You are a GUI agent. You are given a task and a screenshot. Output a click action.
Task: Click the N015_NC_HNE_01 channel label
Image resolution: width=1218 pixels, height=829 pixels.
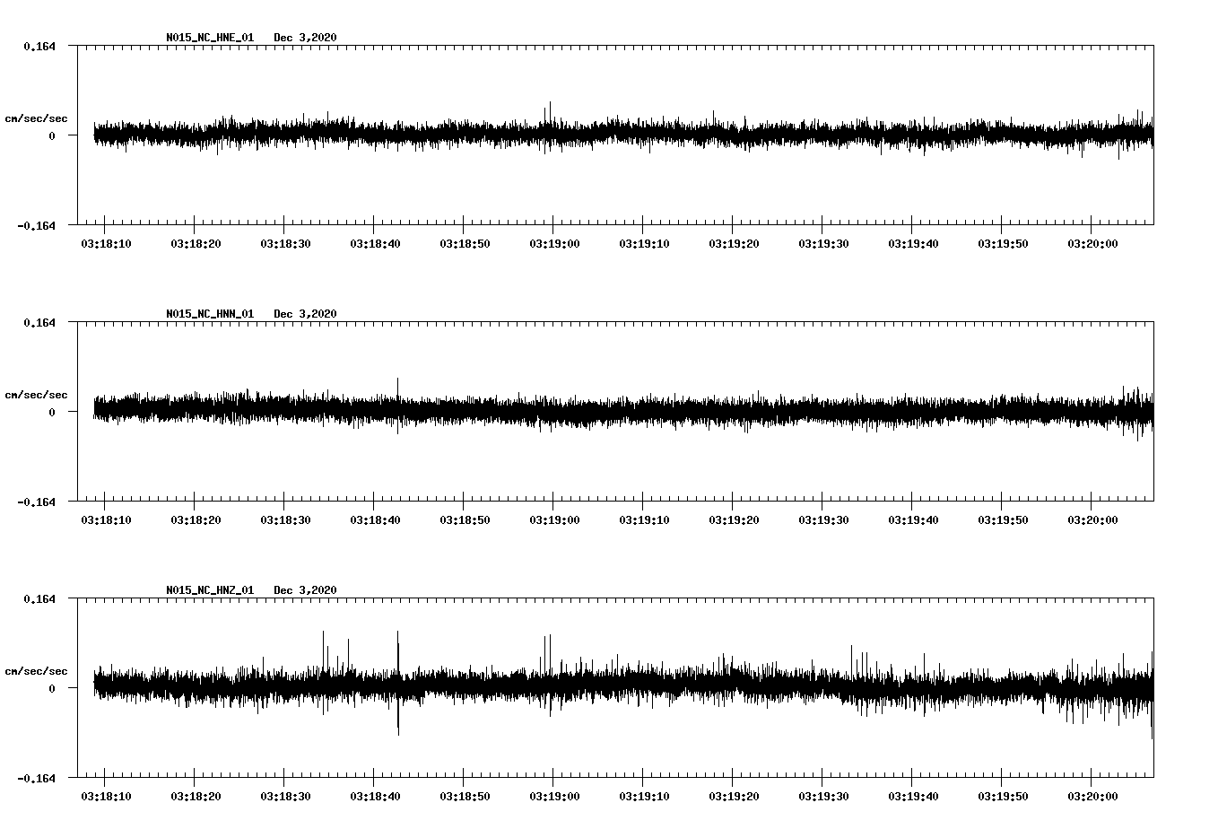click(209, 37)
